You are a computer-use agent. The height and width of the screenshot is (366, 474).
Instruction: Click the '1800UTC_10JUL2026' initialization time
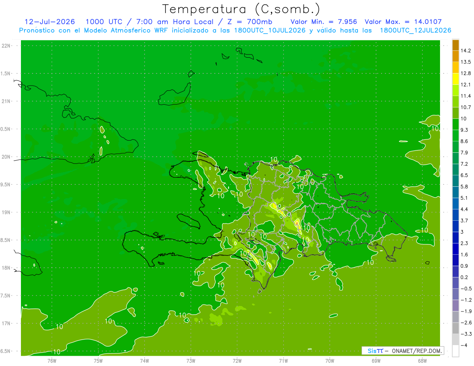pyautogui.click(x=270, y=30)
